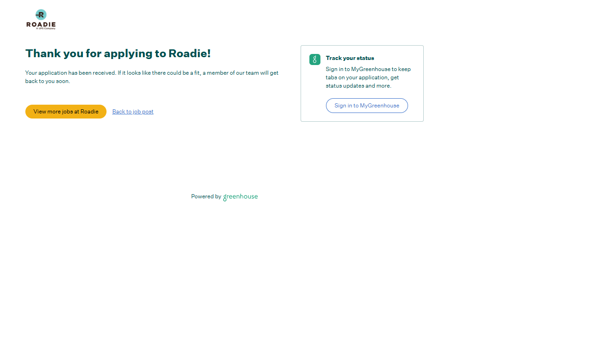Click the 'Powered by' footer text
The height and width of the screenshot is (362, 598).
(x=206, y=196)
